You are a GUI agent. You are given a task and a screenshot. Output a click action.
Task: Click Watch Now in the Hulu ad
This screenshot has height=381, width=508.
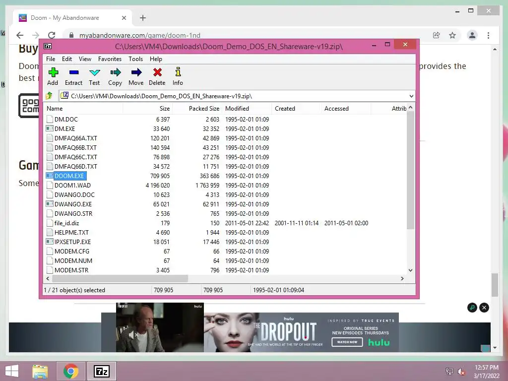click(347, 342)
